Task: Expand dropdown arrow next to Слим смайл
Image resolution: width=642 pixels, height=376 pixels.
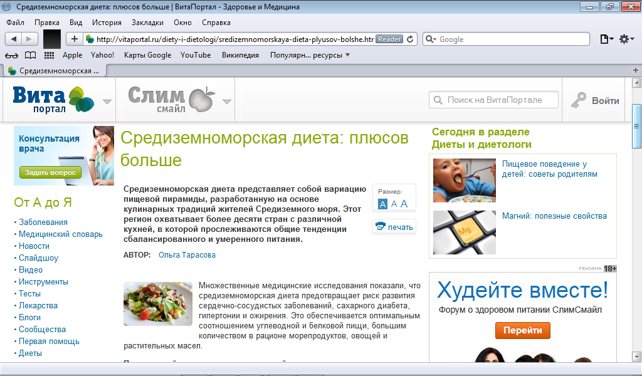Action: 227,102
